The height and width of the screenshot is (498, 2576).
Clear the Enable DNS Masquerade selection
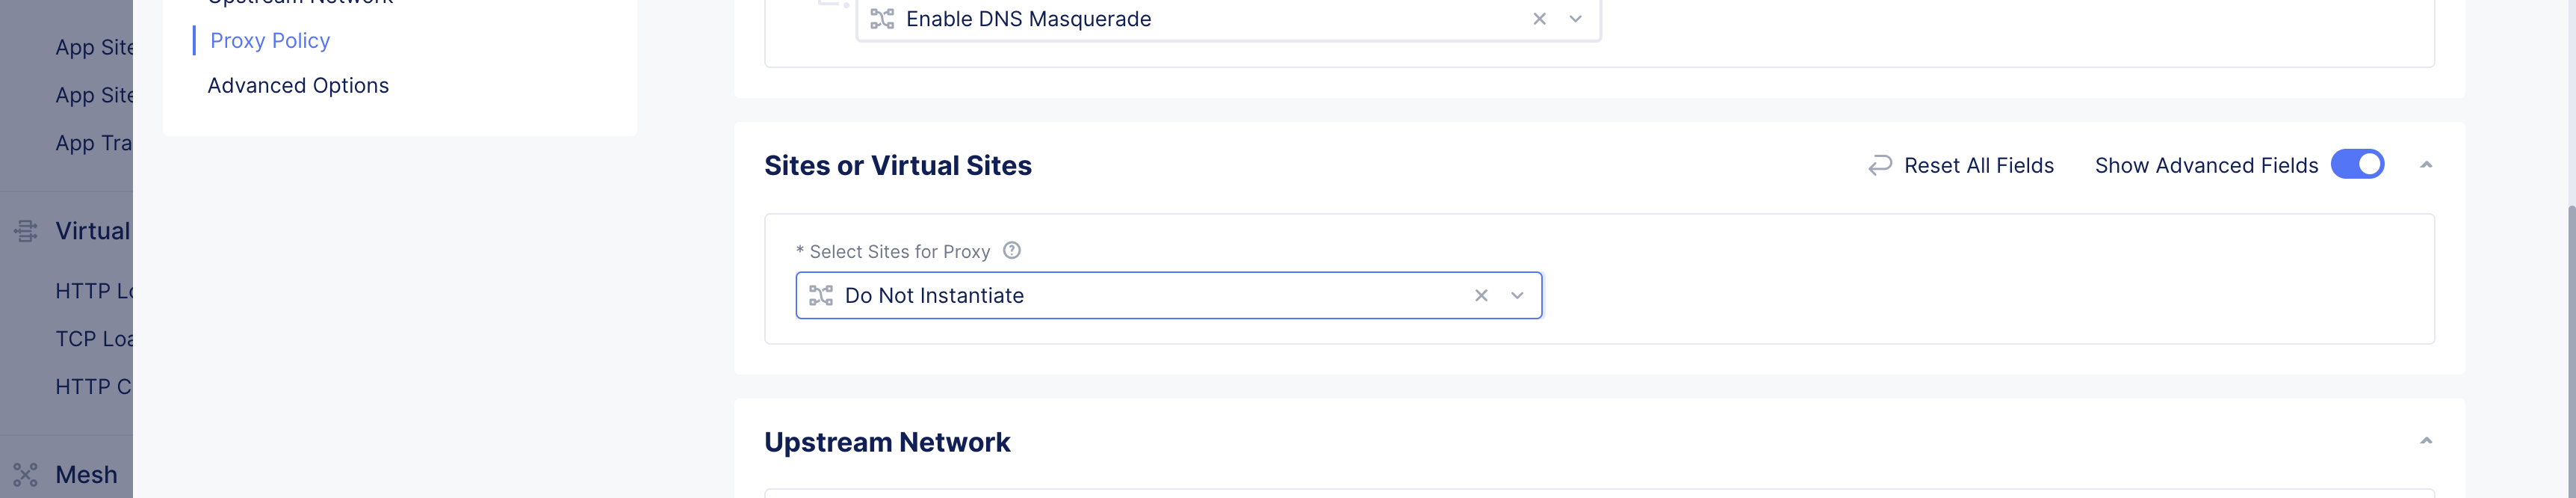(x=1539, y=19)
